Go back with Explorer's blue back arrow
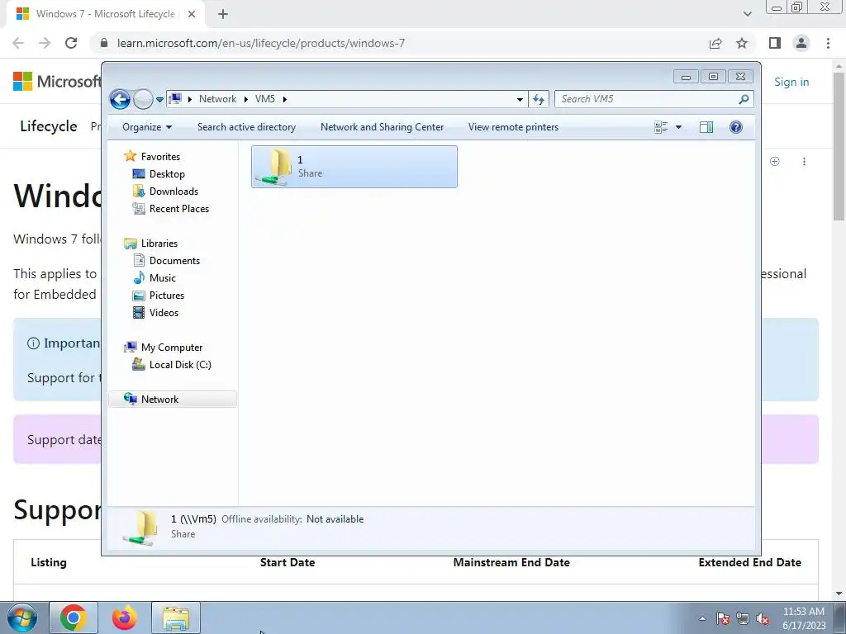The image size is (846, 634). 120,99
